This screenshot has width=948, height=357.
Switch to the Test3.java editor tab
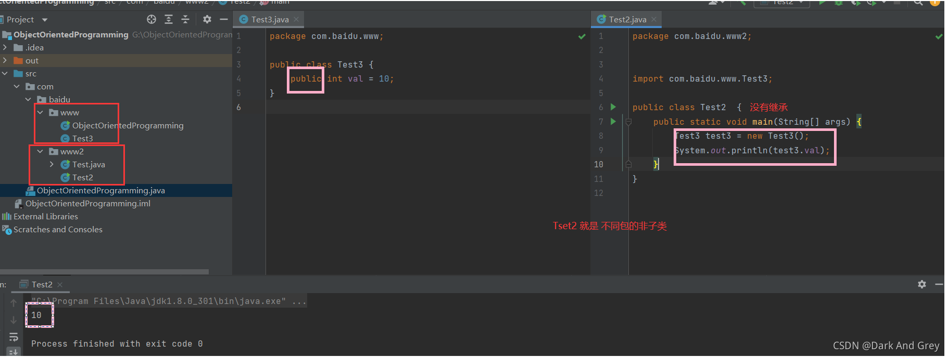pyautogui.click(x=269, y=19)
